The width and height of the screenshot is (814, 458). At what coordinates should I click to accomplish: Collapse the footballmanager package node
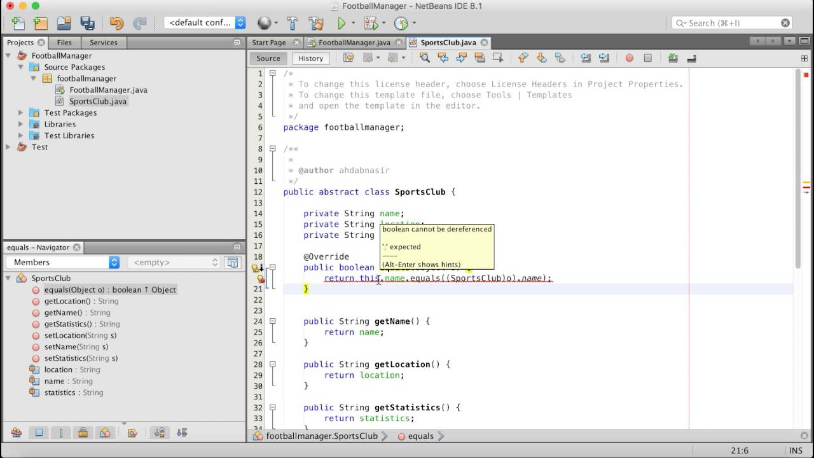(x=34, y=78)
